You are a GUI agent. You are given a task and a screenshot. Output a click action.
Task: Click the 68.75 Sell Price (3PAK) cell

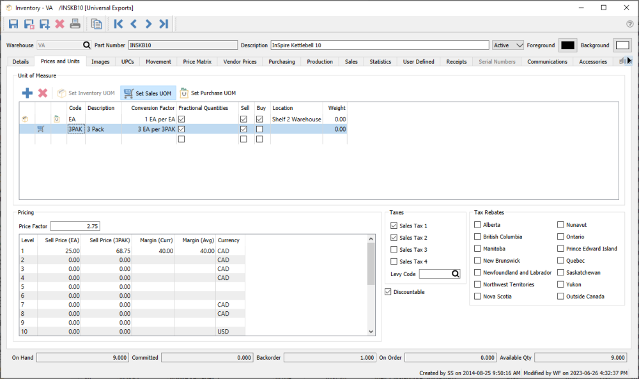pos(107,251)
